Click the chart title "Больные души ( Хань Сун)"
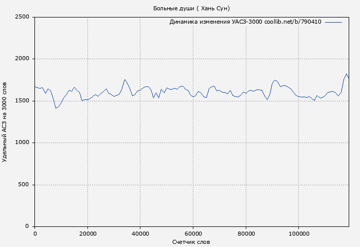360x247 pixels. (x=191, y=8)
